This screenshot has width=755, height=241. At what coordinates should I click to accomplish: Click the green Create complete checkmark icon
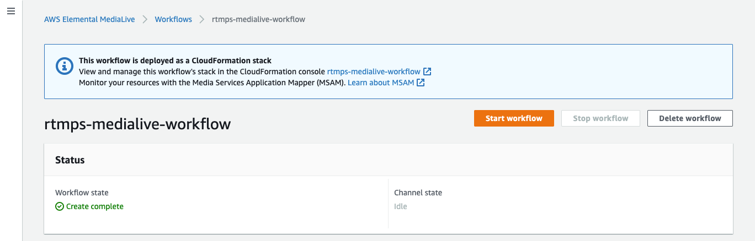click(x=60, y=206)
